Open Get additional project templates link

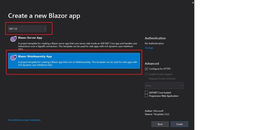(24, 120)
